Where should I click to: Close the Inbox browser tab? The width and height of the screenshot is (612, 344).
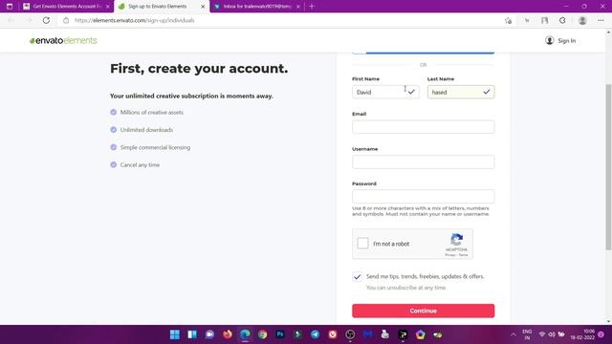(298, 7)
